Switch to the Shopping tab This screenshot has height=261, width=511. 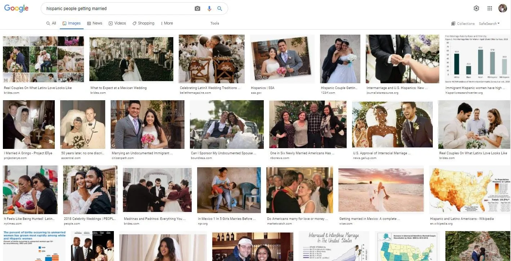click(x=143, y=23)
